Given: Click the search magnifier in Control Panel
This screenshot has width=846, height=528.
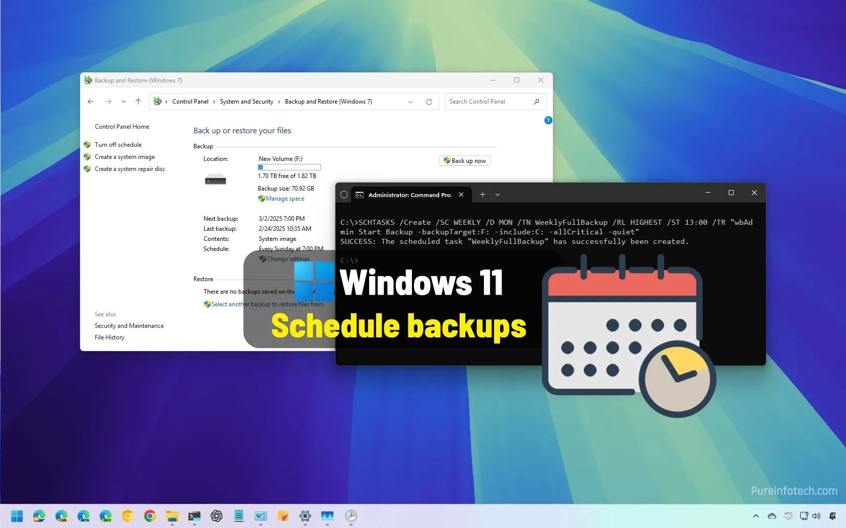Looking at the screenshot, I should click(x=536, y=102).
